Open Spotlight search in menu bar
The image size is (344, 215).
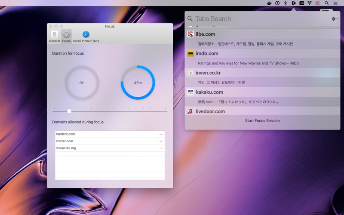pyautogui.click(x=327, y=3)
